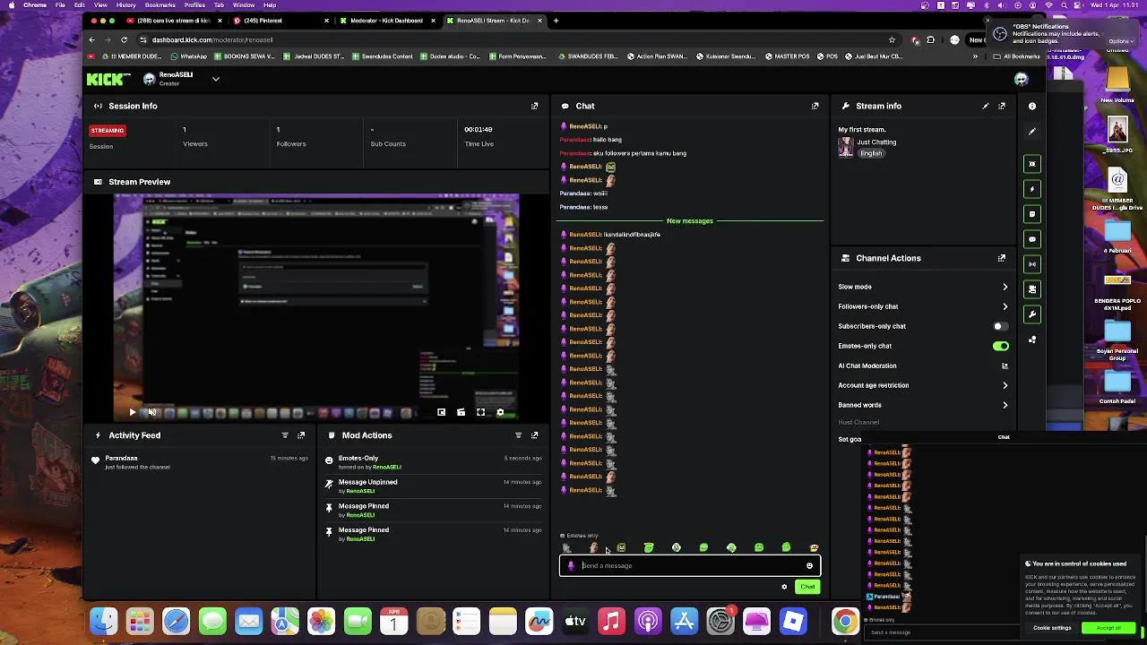Toggle the chat bubble widget in sidebar
Viewport: 1147px width, 645px height.
(1032, 239)
